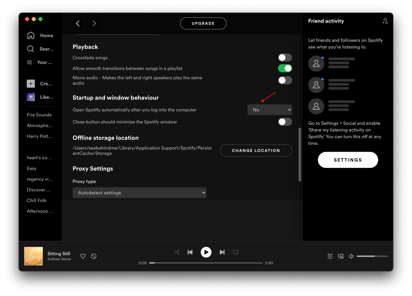
Task: Enable repeat mode
Action: coord(236,252)
